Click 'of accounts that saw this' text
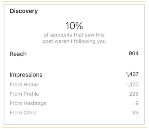 click(74, 35)
